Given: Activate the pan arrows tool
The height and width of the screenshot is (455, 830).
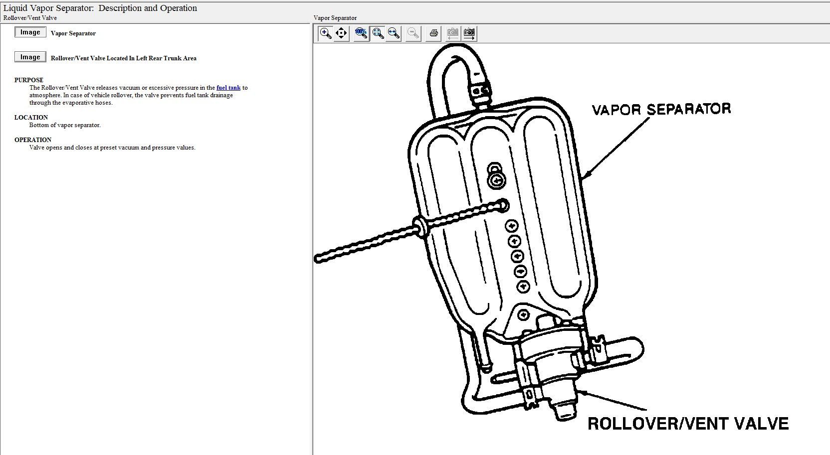Looking at the screenshot, I should [341, 33].
